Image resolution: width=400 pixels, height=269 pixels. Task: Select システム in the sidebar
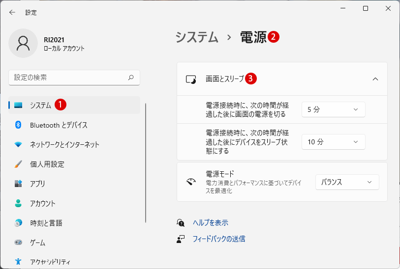pyautogui.click(x=74, y=105)
